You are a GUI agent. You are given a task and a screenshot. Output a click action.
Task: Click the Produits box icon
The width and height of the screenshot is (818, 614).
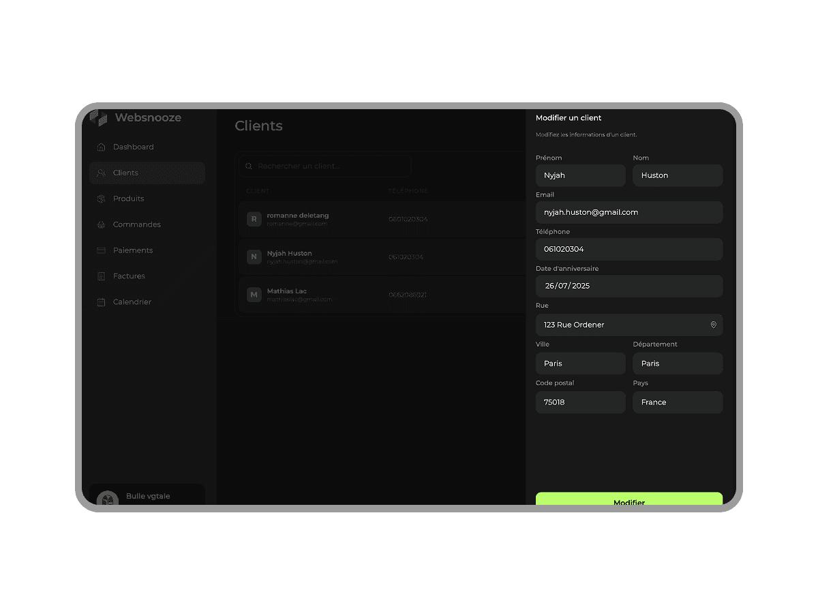point(101,199)
